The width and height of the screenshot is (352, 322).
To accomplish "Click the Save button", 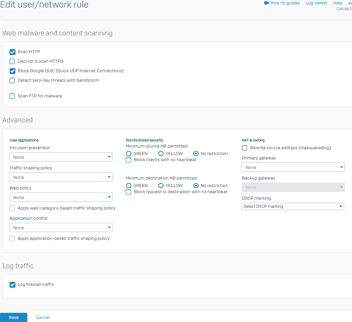I will point(14,317).
